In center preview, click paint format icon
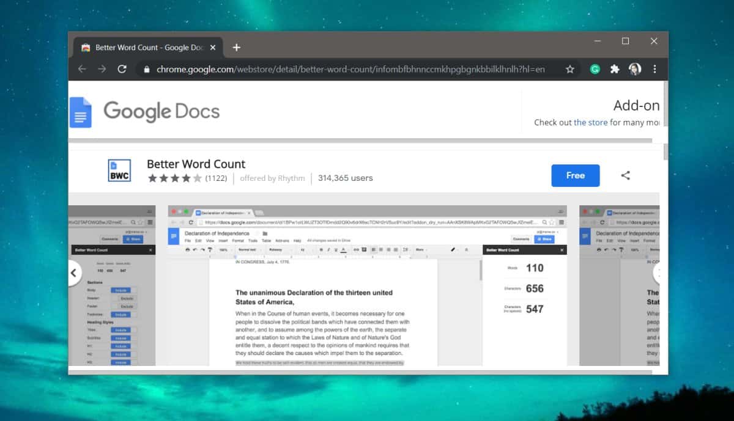 coord(210,249)
